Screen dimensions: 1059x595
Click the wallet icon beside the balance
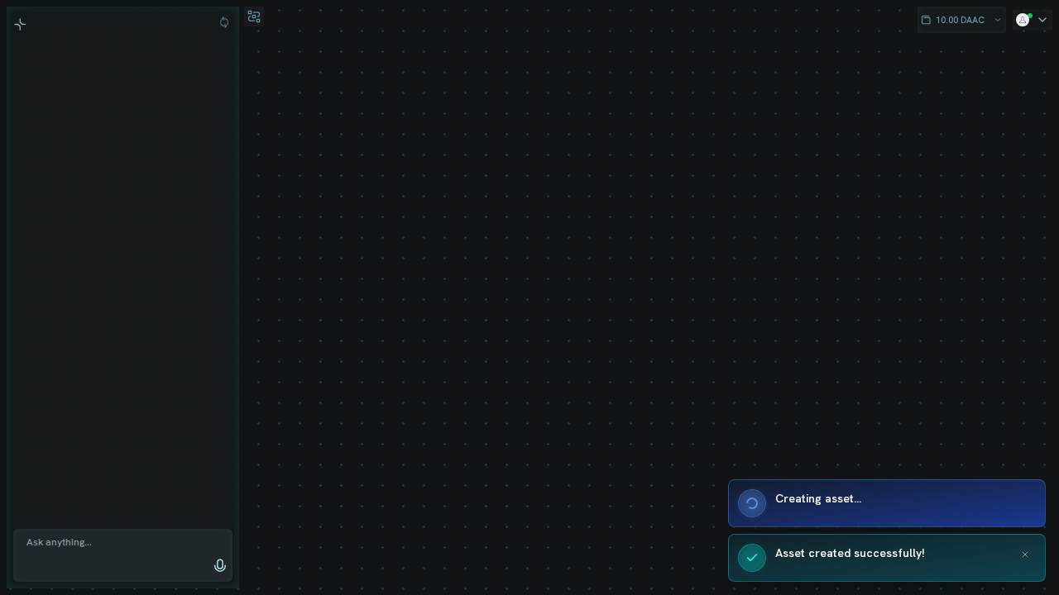tap(926, 20)
